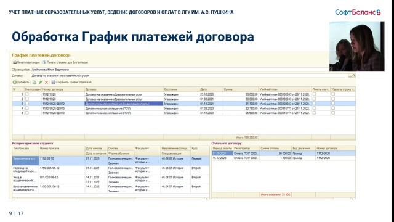The height and width of the screenshot is (222, 394).
Task: Tick Печать квит. checkbox for 01.02.2023 row
Action: coord(314,109)
